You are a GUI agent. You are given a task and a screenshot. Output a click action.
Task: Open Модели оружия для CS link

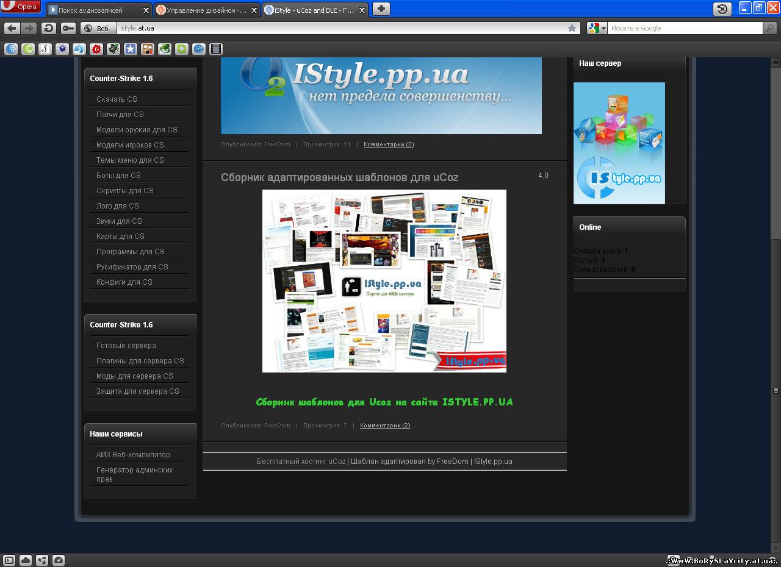click(137, 130)
